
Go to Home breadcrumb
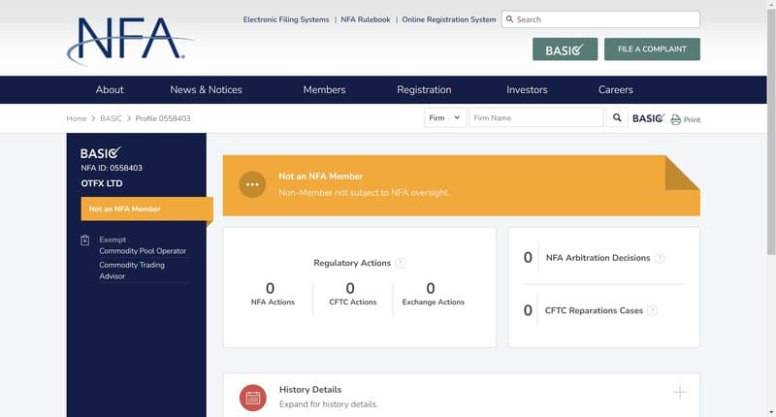pyautogui.click(x=77, y=118)
